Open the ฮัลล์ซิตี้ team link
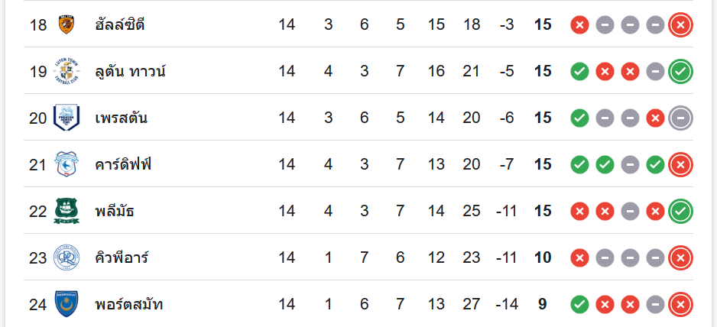The height and width of the screenshot is (327, 717). 122,24
